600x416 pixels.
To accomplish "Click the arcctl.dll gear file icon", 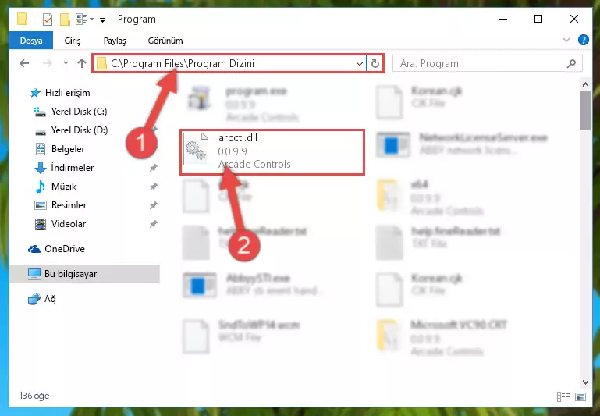I will tap(196, 149).
